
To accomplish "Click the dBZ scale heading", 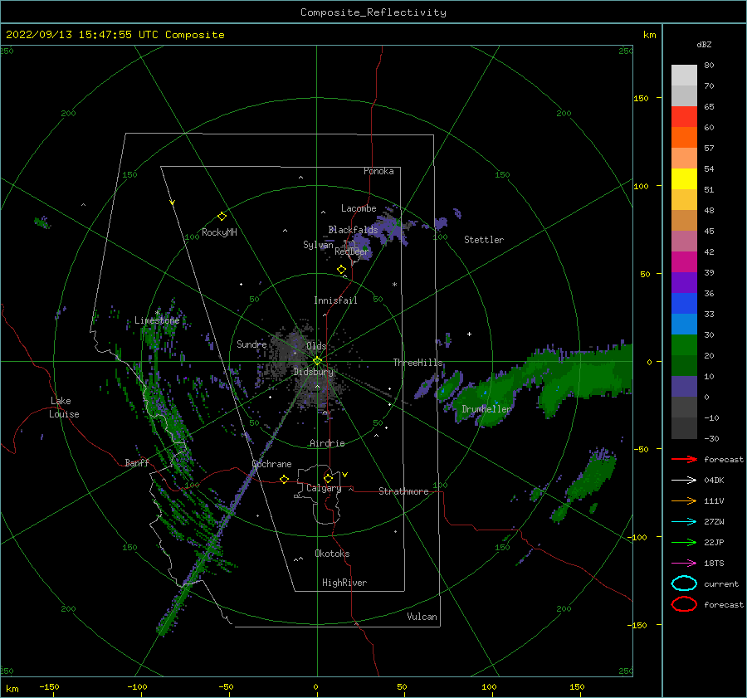I will (704, 44).
